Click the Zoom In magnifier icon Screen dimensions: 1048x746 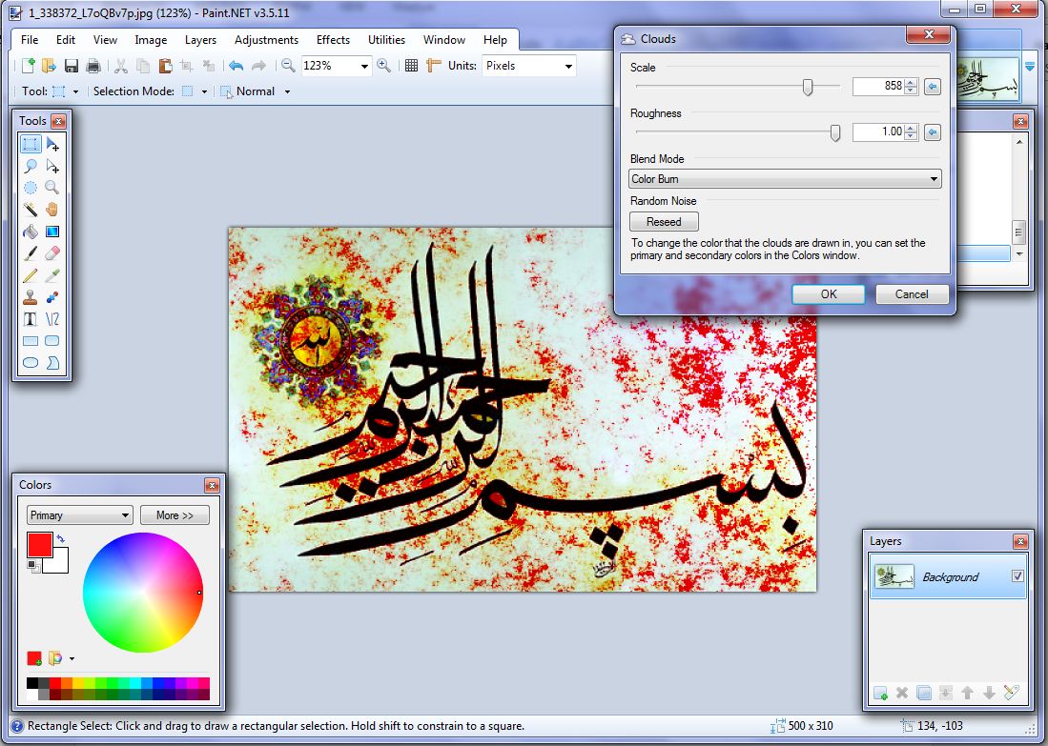pyautogui.click(x=384, y=66)
